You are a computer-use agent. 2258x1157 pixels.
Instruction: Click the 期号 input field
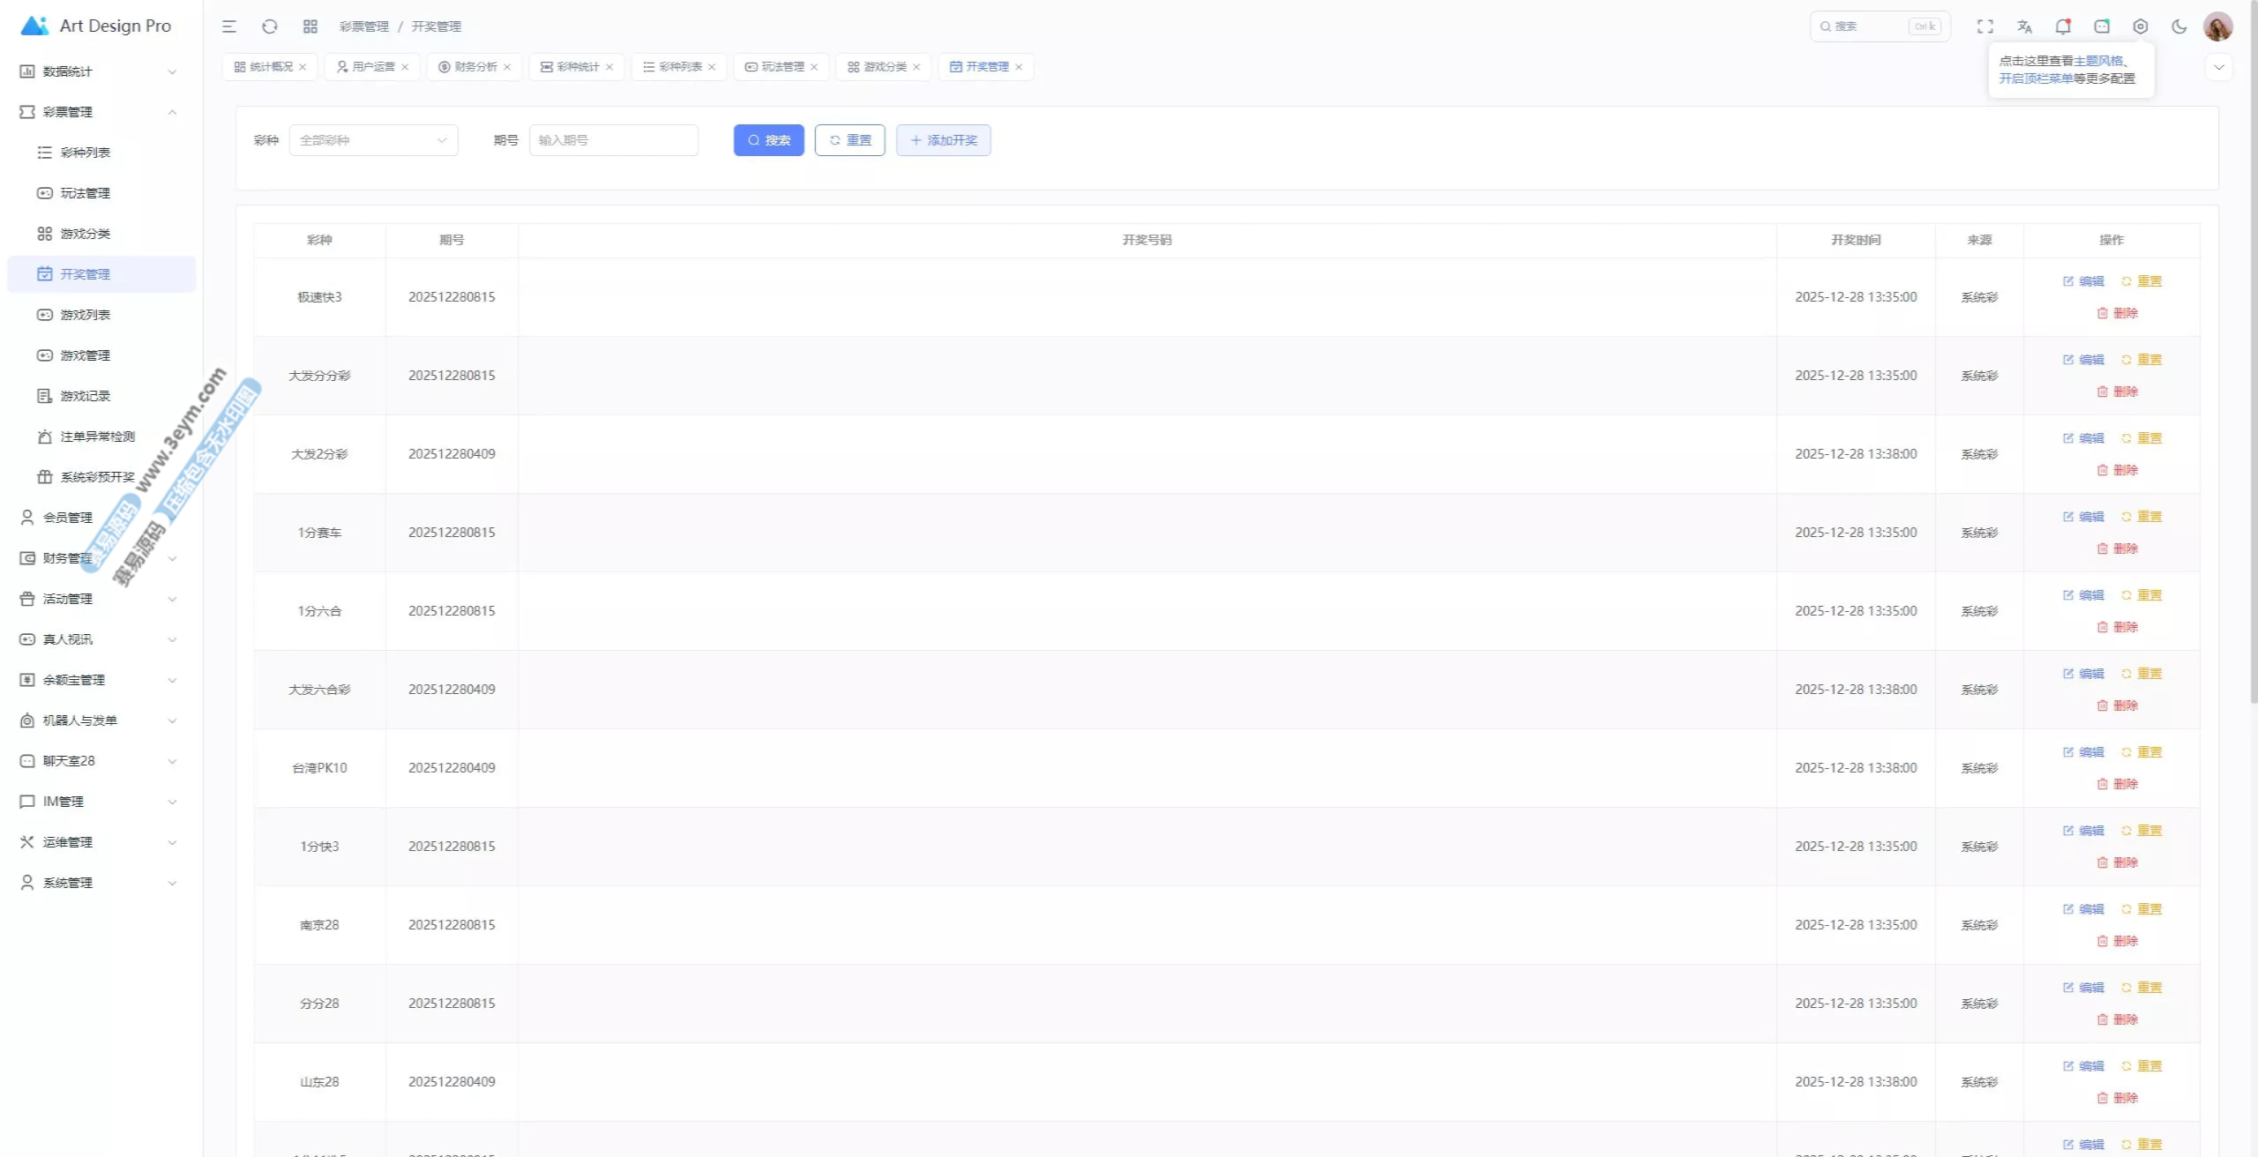click(x=614, y=140)
